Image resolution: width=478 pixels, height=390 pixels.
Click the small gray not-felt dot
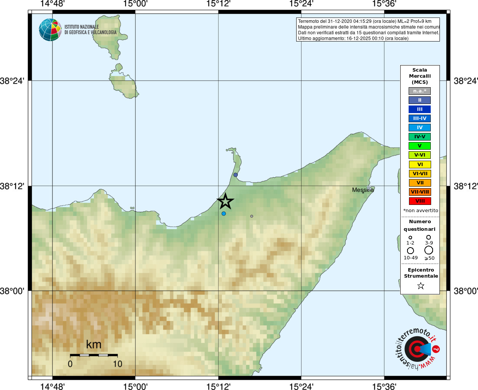252,216
